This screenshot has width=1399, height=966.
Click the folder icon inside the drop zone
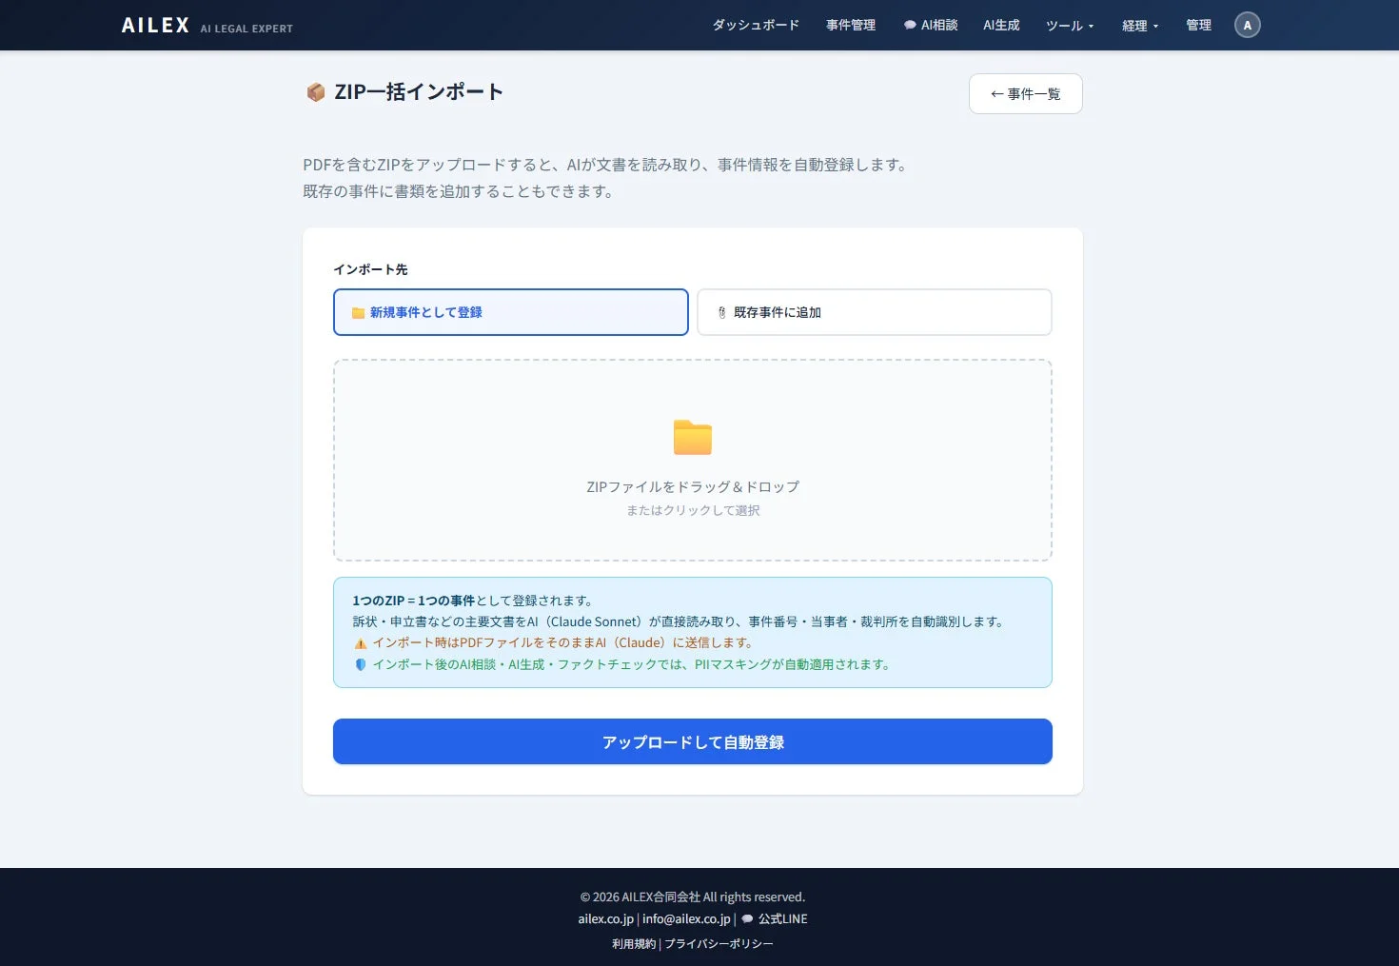point(692,438)
